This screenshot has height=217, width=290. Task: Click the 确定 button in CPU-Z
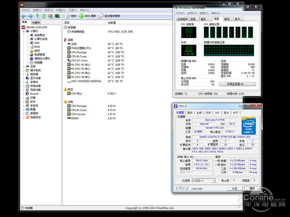(251, 189)
